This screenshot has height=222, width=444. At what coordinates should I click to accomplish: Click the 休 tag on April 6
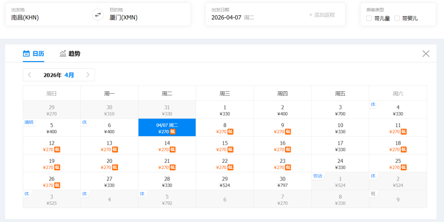pyautogui.click(x=84, y=123)
